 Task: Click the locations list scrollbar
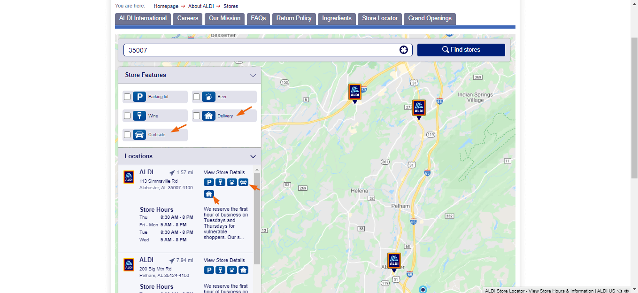pos(257,218)
